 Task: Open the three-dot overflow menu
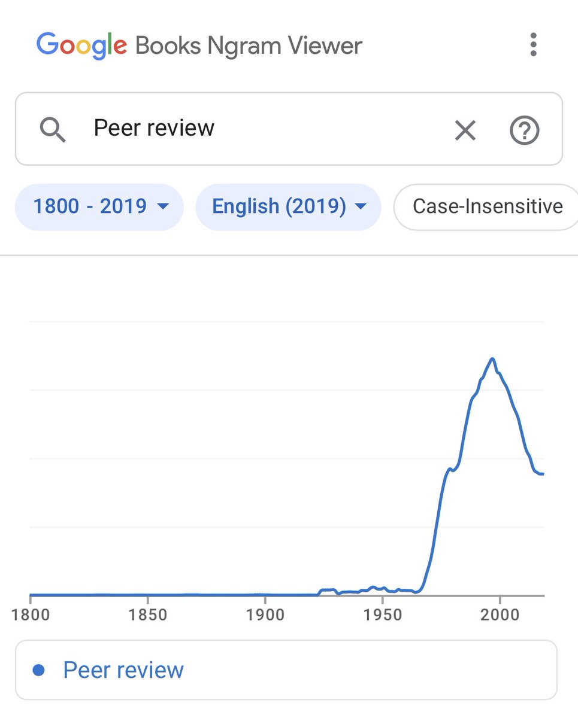coord(533,45)
